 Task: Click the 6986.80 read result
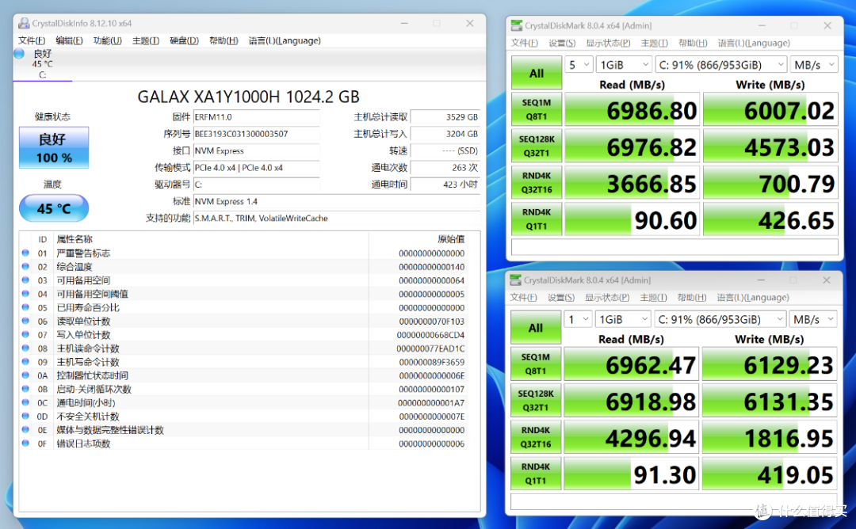632,109
